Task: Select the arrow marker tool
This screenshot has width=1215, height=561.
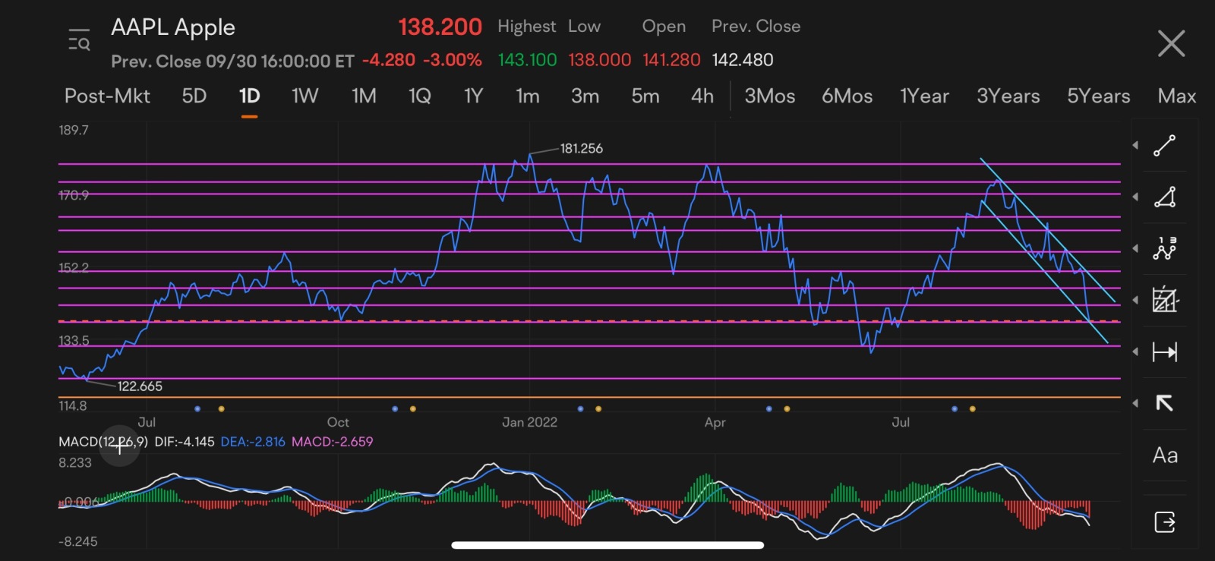Action: point(1164,403)
